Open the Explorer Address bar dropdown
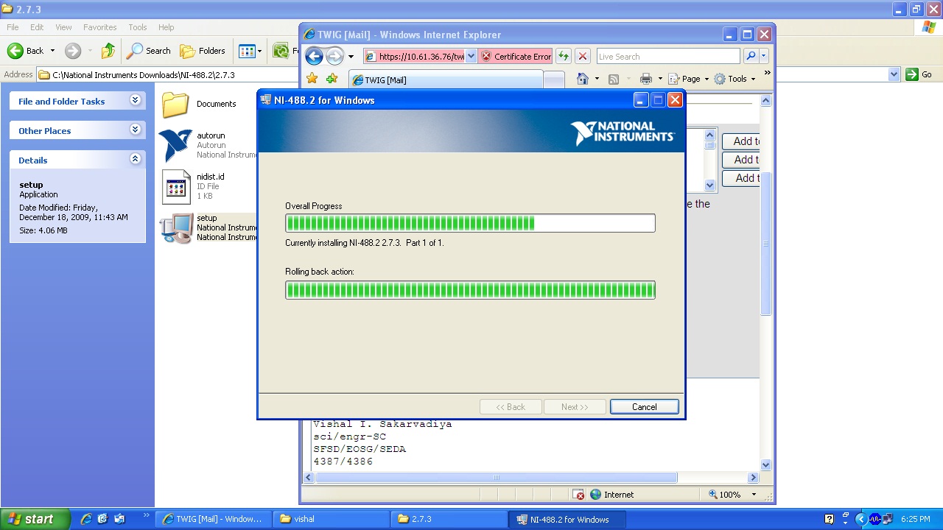943x530 pixels. 894,74
